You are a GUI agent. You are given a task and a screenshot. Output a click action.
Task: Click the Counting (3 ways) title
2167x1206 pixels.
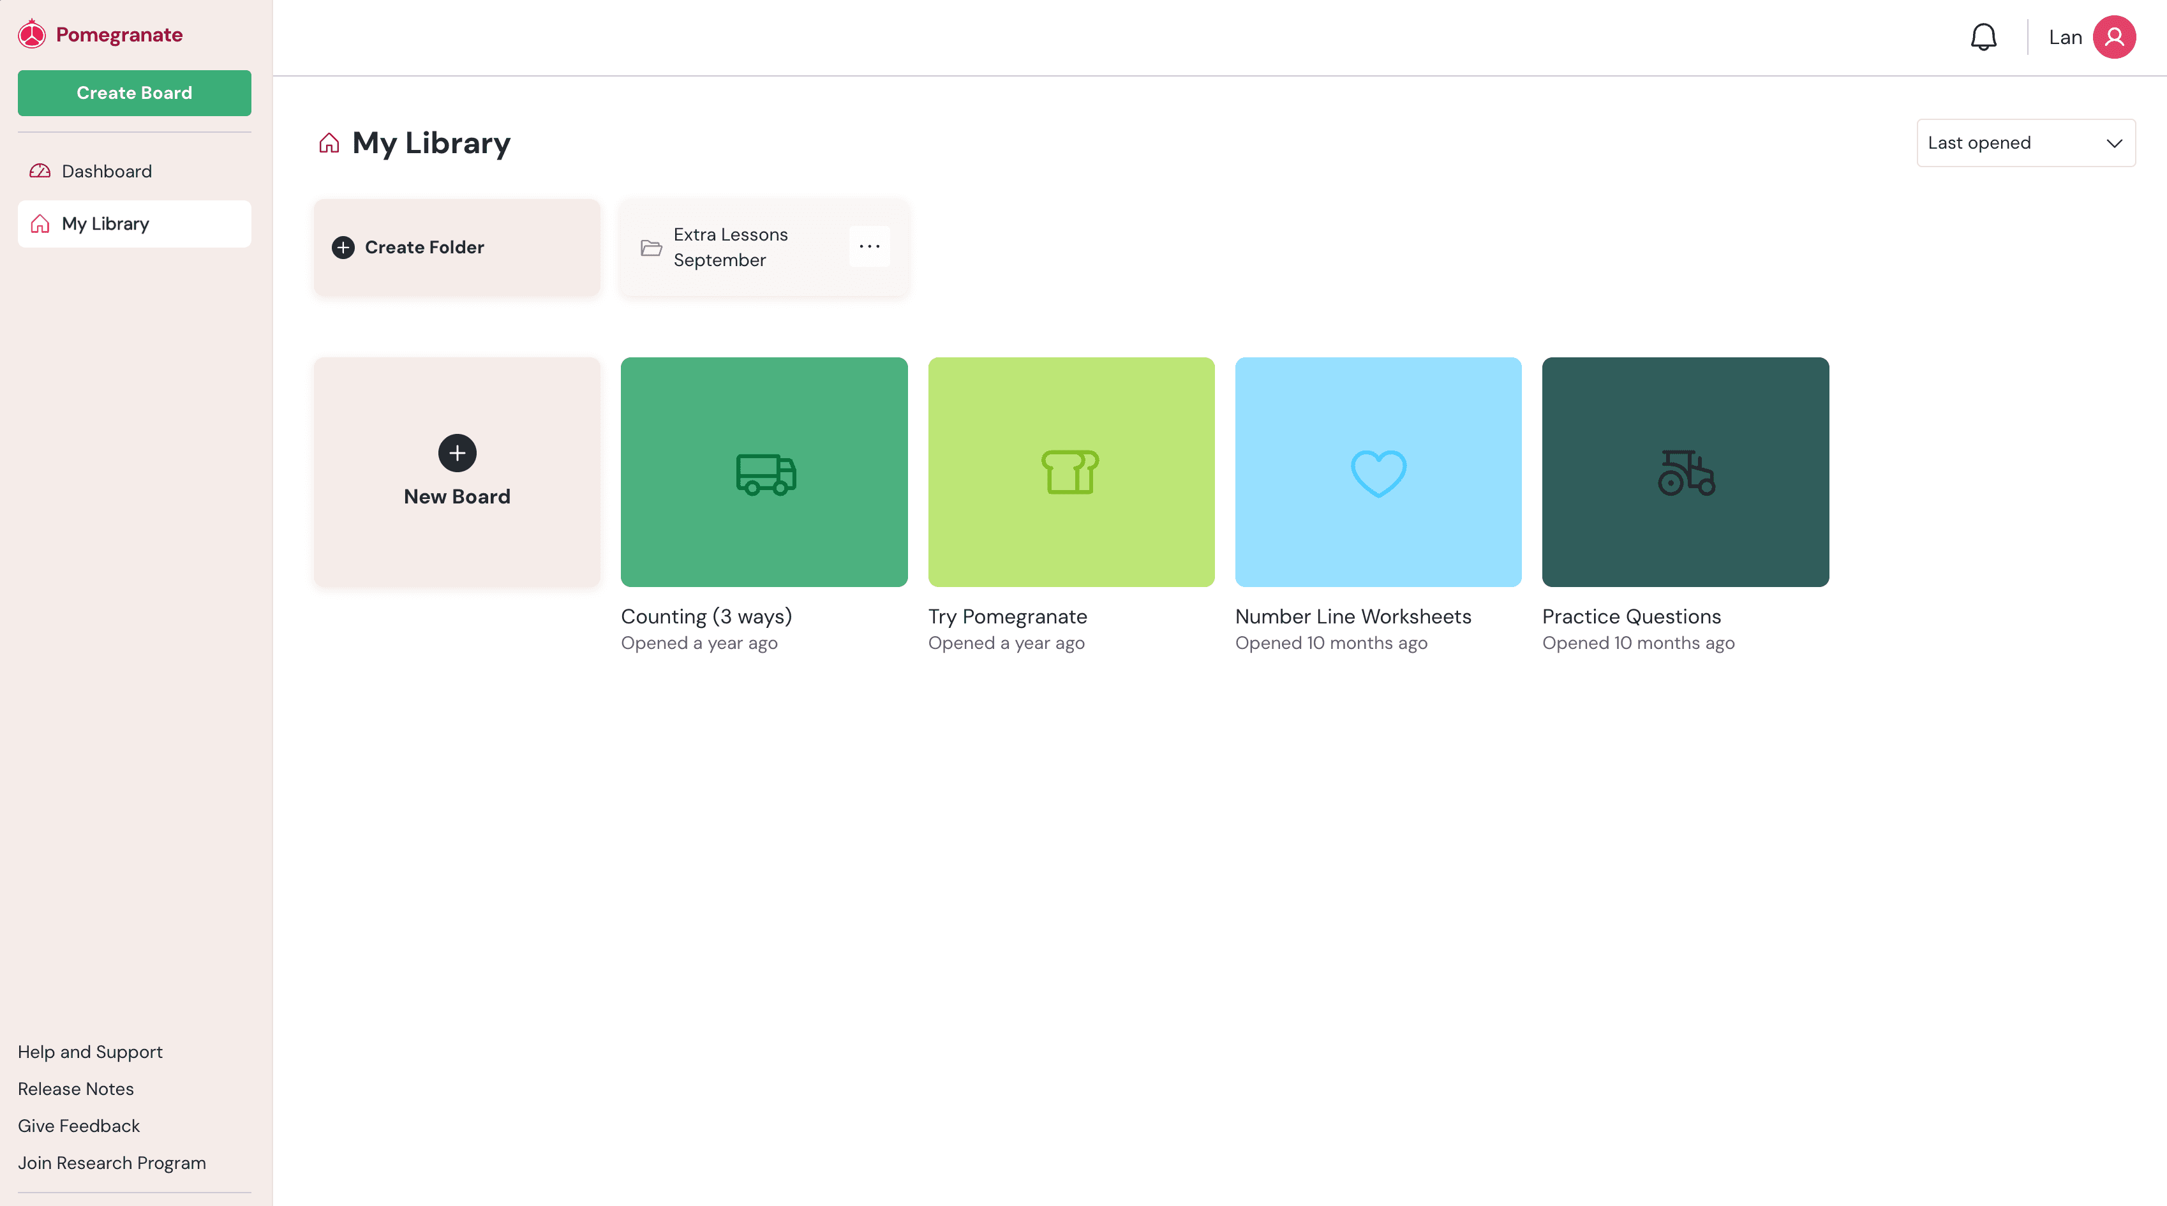706,617
